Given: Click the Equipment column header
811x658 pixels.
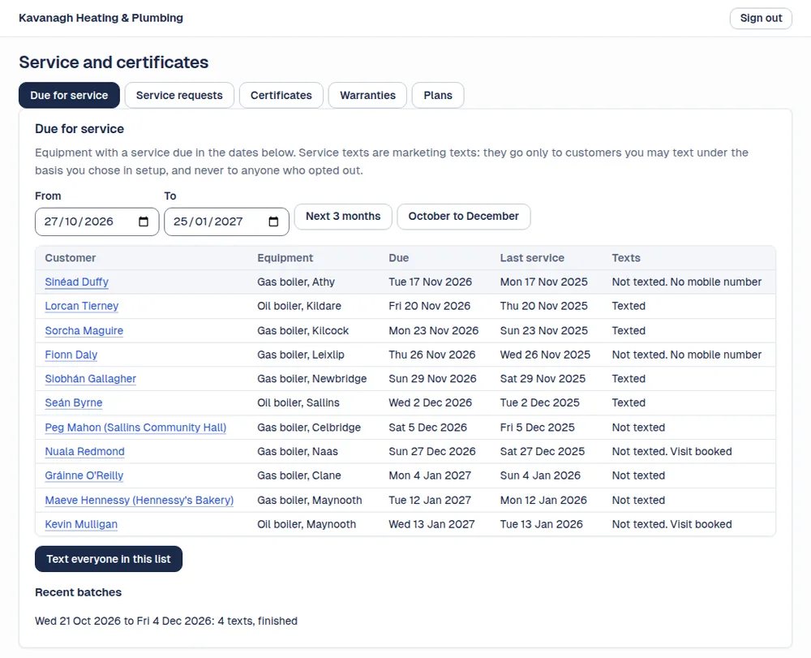Looking at the screenshot, I should [x=285, y=258].
